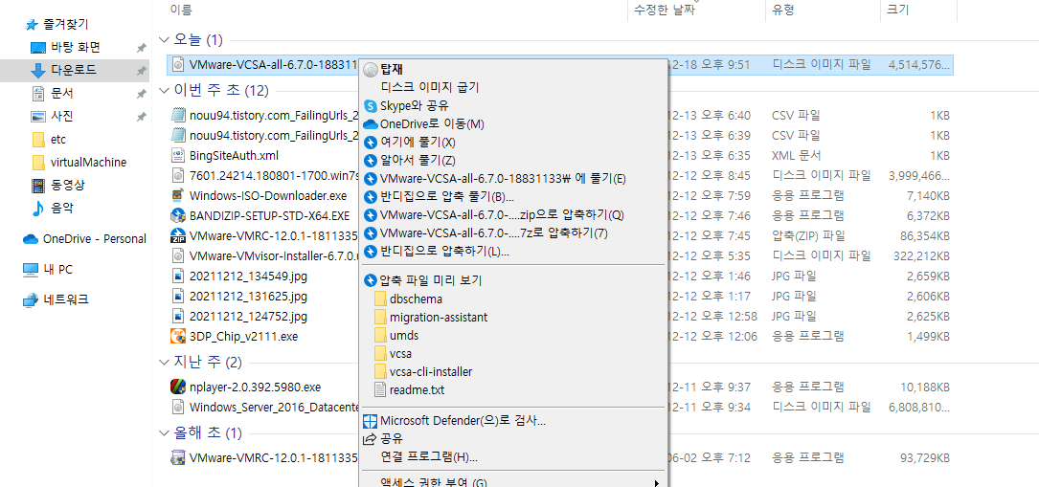
Task: Select dbschema folder in archive preview
Action: (x=418, y=299)
